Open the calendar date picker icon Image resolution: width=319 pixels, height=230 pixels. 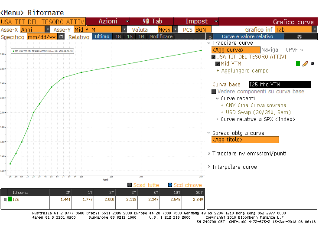tap(61, 36)
